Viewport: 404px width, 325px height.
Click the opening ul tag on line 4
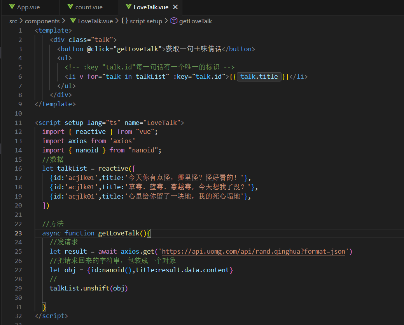(x=65, y=58)
